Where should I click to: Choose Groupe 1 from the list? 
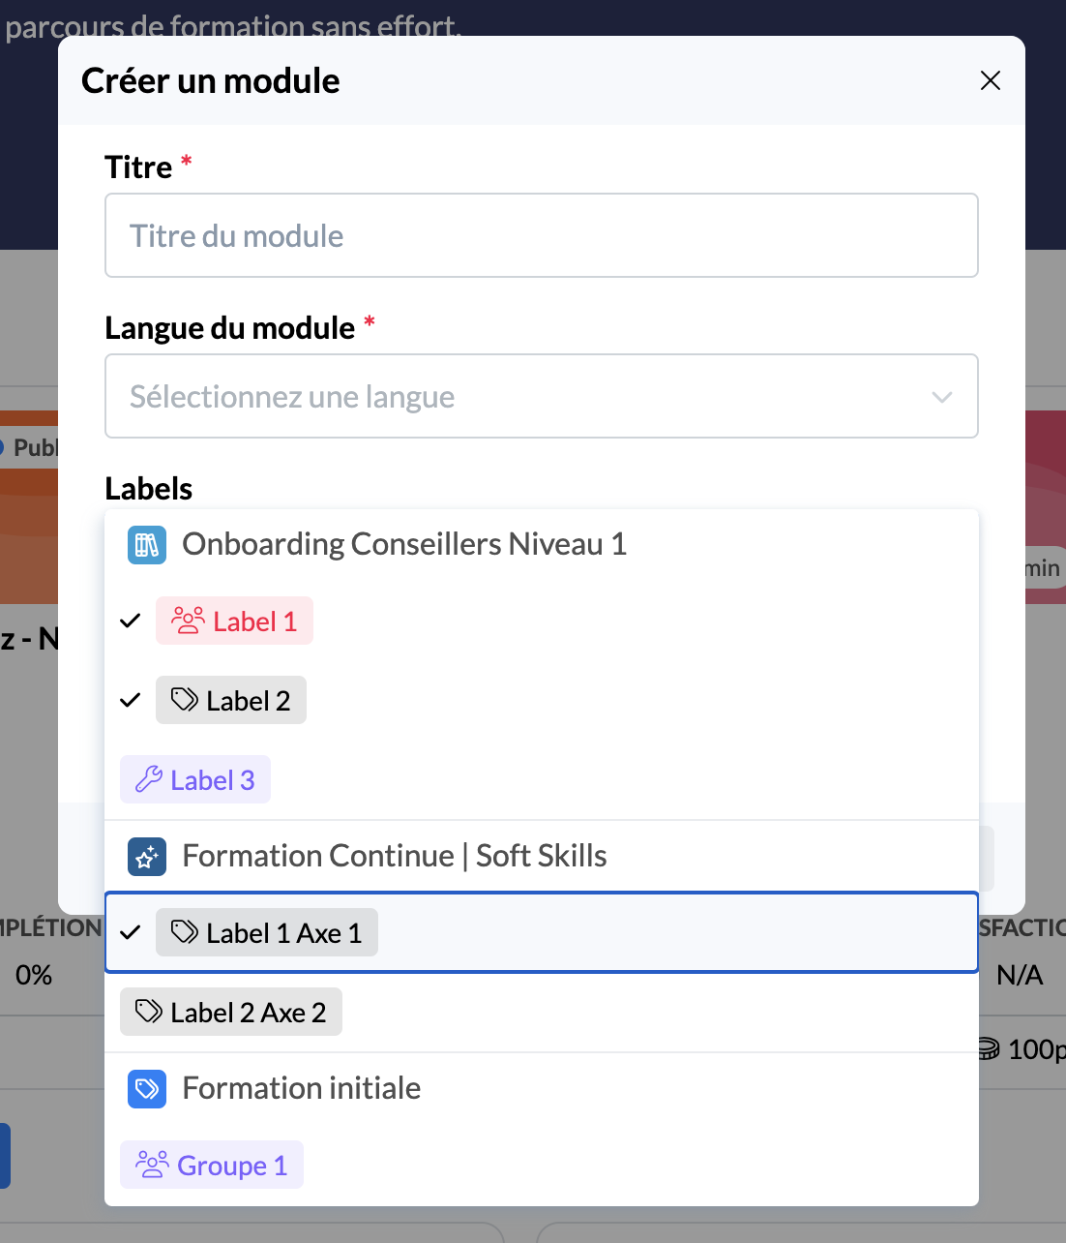pos(212,1166)
